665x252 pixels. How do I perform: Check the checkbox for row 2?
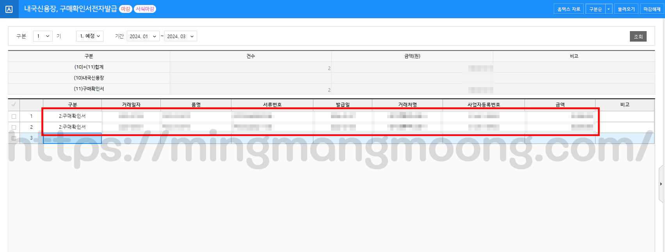pyautogui.click(x=14, y=127)
